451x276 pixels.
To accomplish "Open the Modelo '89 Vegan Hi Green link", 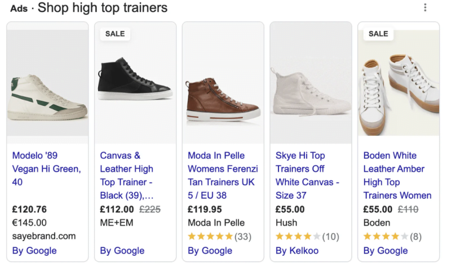I will (46, 168).
